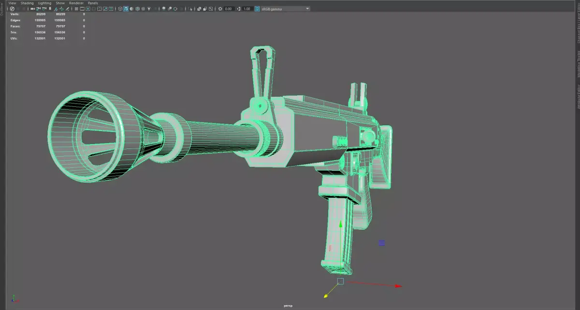
Task: Edit the exposure value 0.00
Action: (229, 9)
